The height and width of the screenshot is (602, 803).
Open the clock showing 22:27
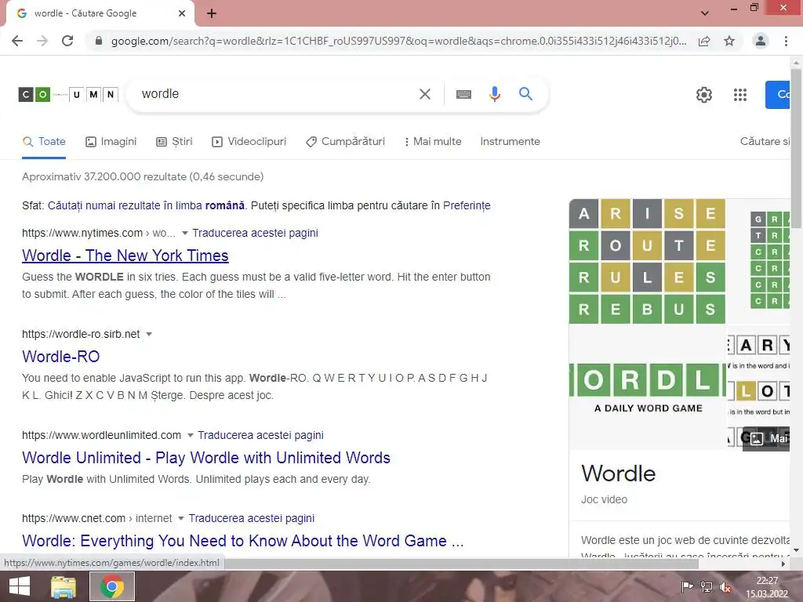point(767,586)
